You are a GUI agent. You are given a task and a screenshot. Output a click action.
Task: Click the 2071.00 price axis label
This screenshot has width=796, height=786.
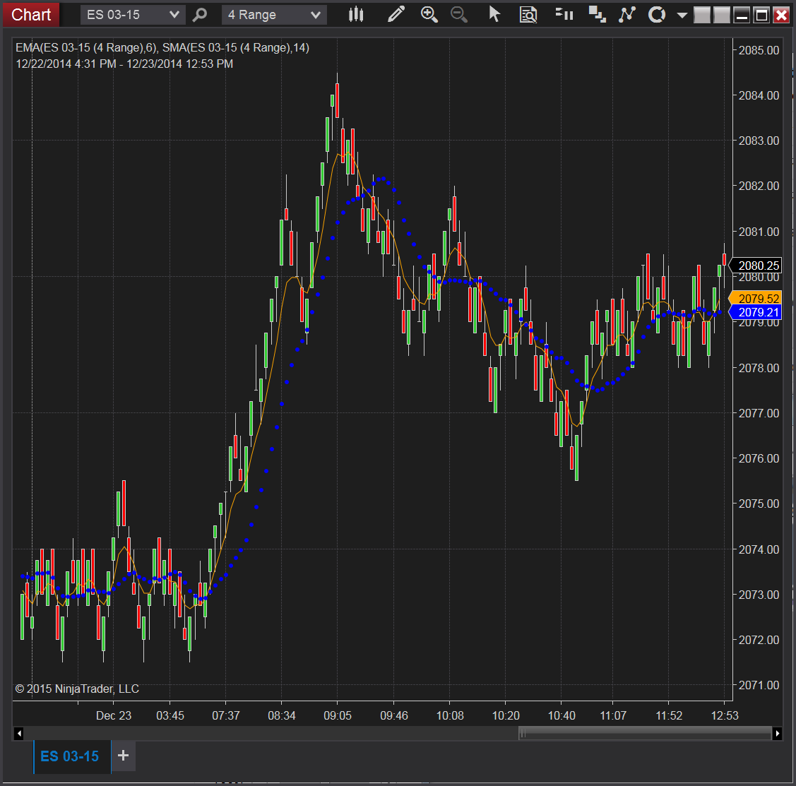[x=759, y=685]
